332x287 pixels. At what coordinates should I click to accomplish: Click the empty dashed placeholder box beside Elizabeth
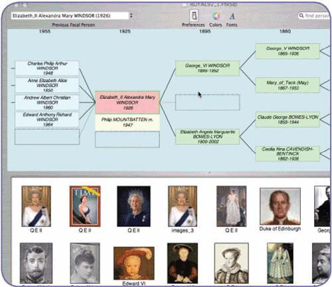point(207,102)
